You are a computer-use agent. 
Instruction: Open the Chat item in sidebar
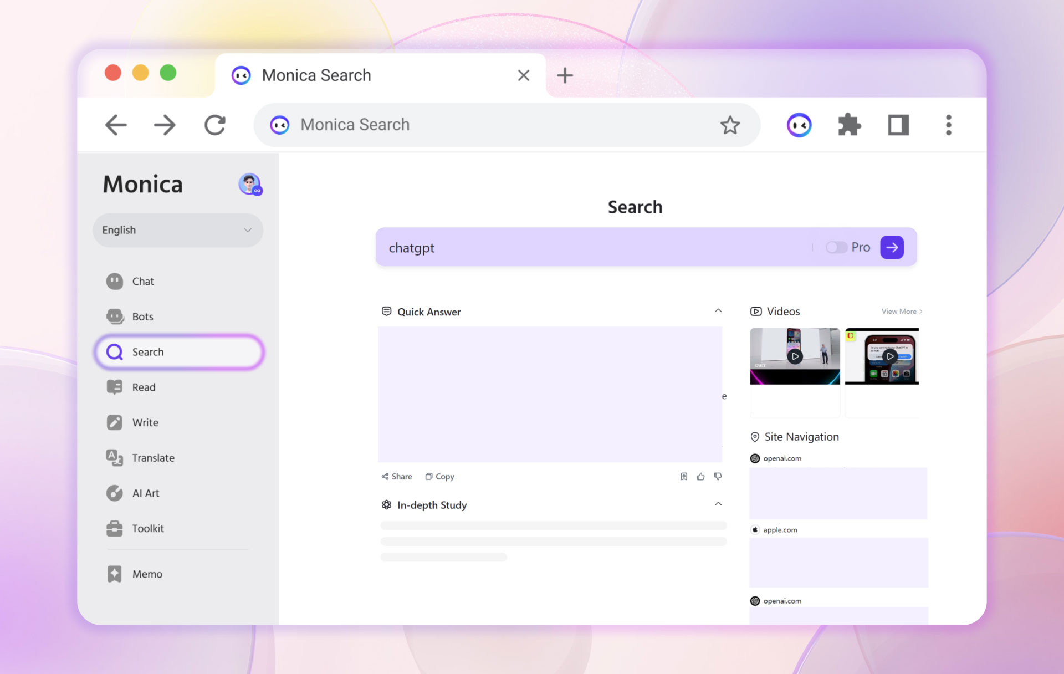coord(143,282)
